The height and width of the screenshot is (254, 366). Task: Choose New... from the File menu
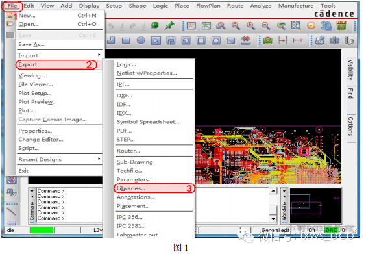60,16
